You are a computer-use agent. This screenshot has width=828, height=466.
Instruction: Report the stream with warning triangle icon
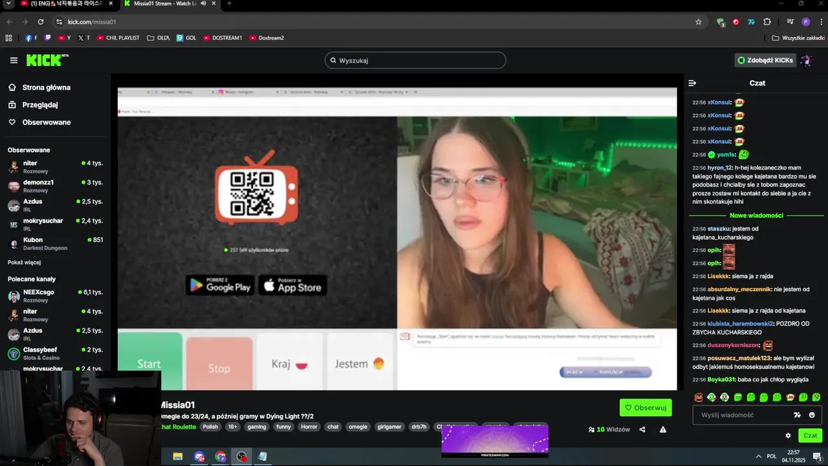[663, 429]
